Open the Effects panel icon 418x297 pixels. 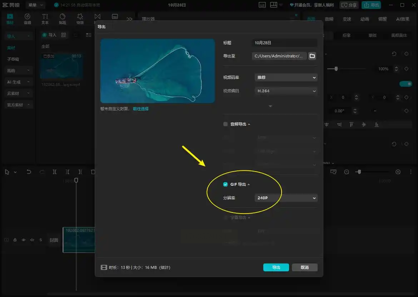80,19
